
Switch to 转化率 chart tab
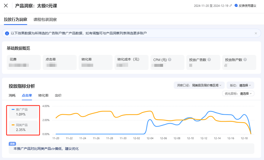43,96
